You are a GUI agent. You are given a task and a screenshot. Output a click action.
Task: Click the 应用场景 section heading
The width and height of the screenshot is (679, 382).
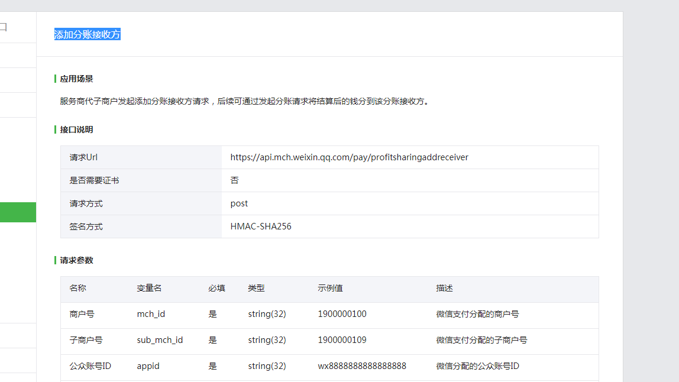click(x=76, y=79)
